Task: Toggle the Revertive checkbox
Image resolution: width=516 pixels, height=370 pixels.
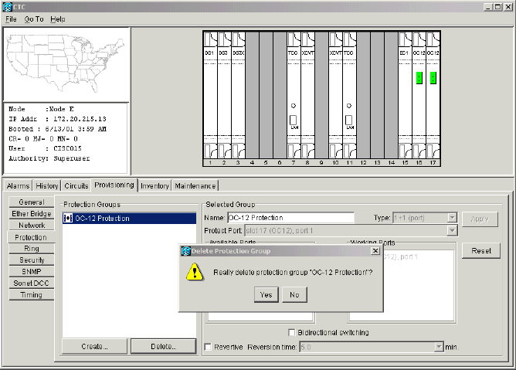Action: [208, 347]
